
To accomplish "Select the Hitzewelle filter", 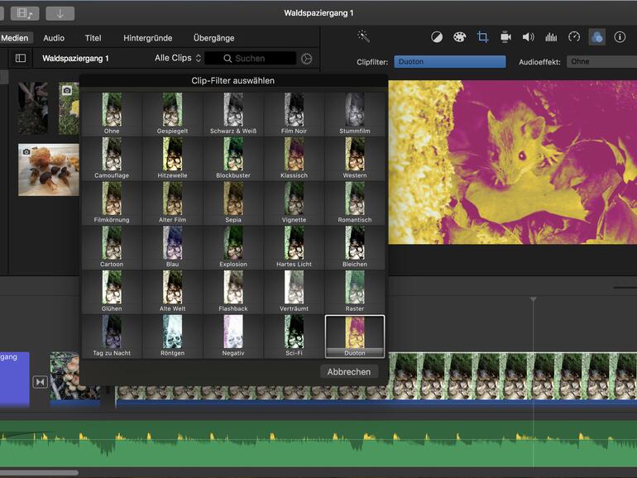I will pyautogui.click(x=172, y=159).
